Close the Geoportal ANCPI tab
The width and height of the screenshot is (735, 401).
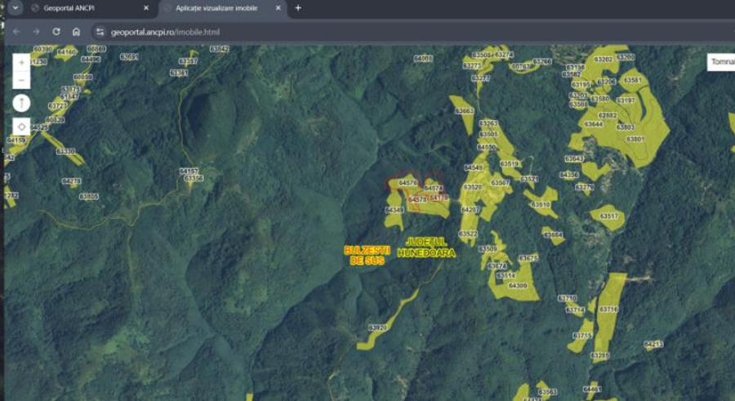point(146,8)
